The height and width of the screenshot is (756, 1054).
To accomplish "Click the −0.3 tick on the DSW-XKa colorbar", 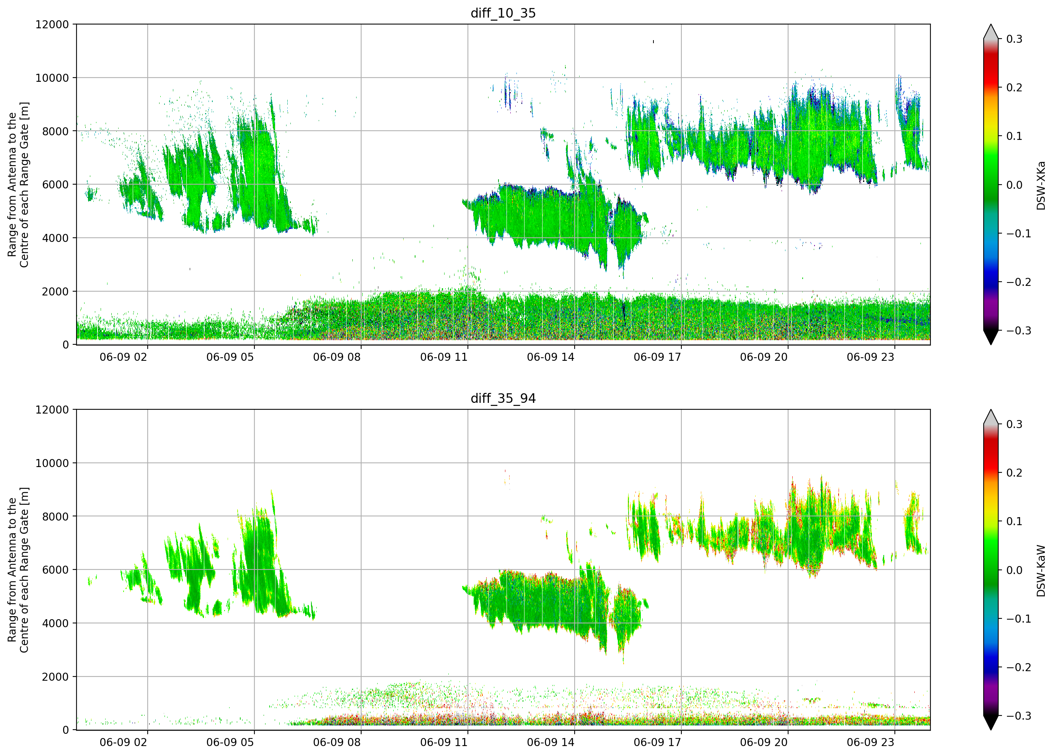I will coord(1019,331).
